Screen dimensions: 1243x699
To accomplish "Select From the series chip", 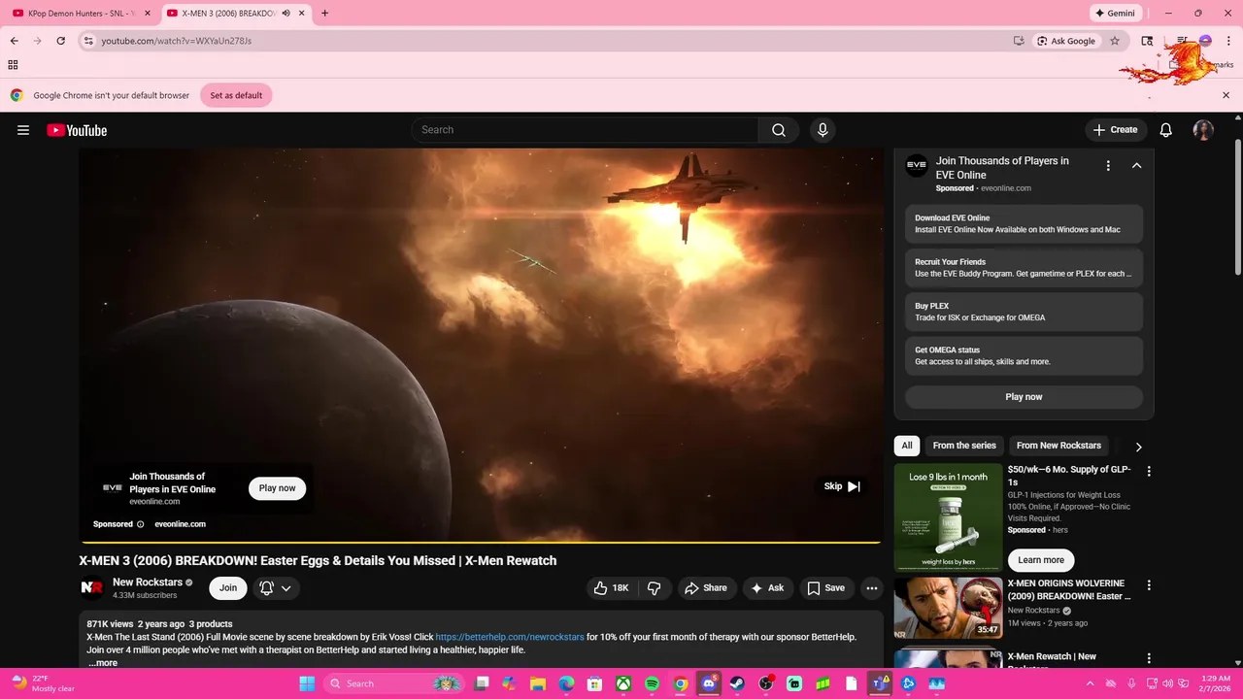I will click(964, 446).
